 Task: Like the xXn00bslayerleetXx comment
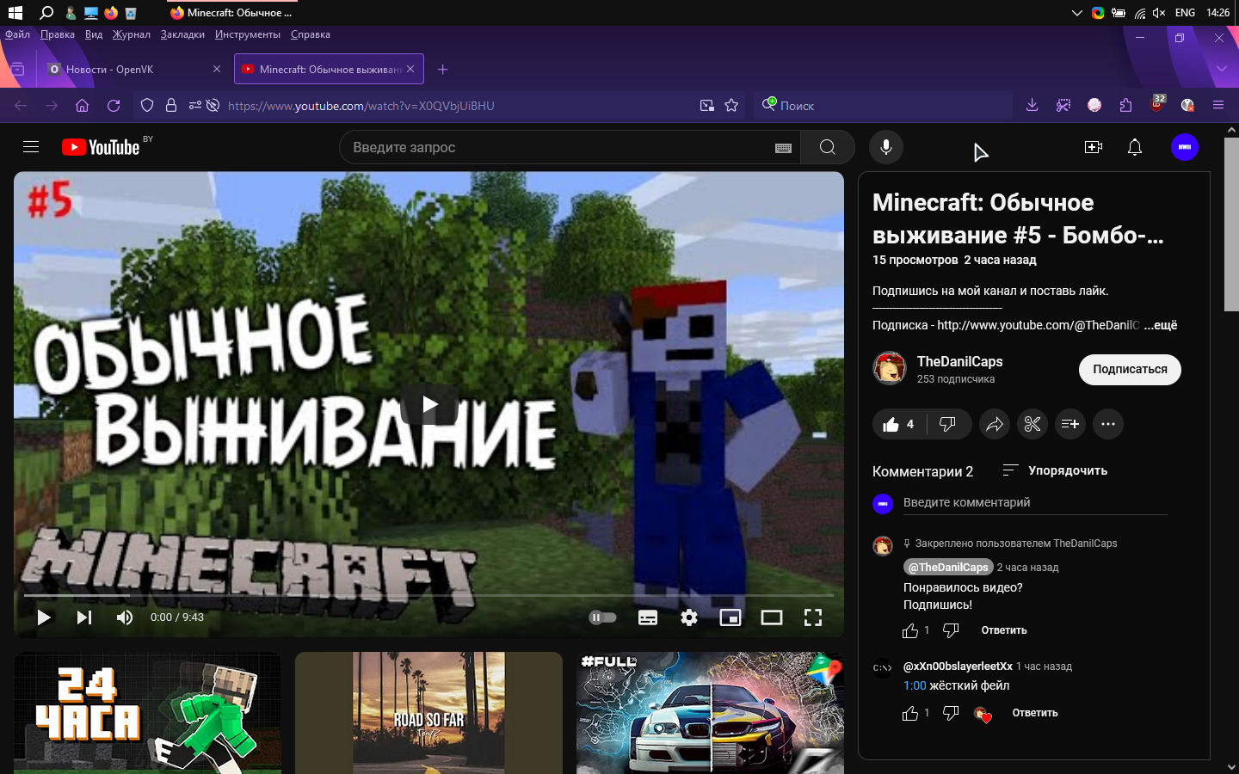(910, 714)
